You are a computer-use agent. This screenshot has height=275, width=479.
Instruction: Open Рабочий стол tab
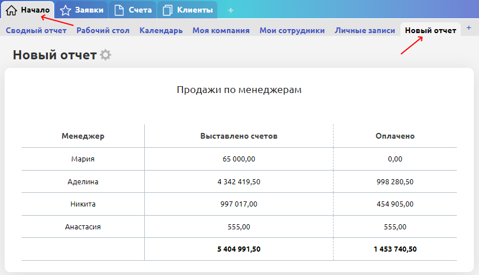[103, 30]
